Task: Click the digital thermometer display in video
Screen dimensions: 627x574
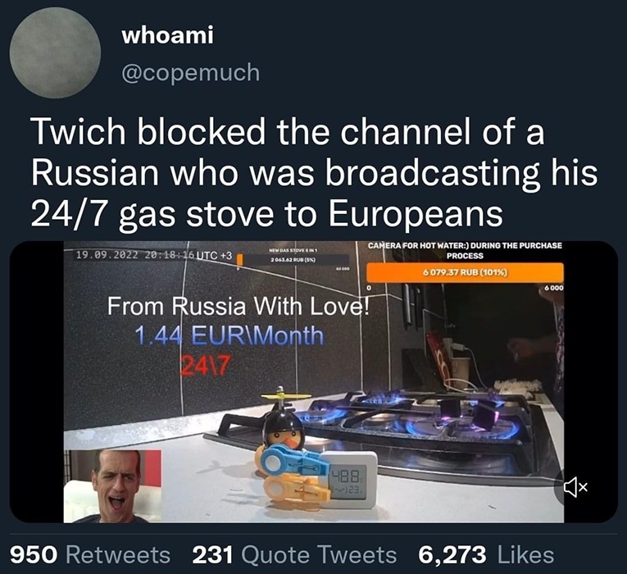Action: click(348, 479)
